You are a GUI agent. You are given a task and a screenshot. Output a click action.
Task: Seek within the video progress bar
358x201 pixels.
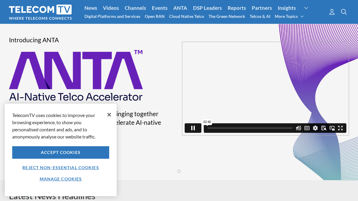tap(250, 128)
